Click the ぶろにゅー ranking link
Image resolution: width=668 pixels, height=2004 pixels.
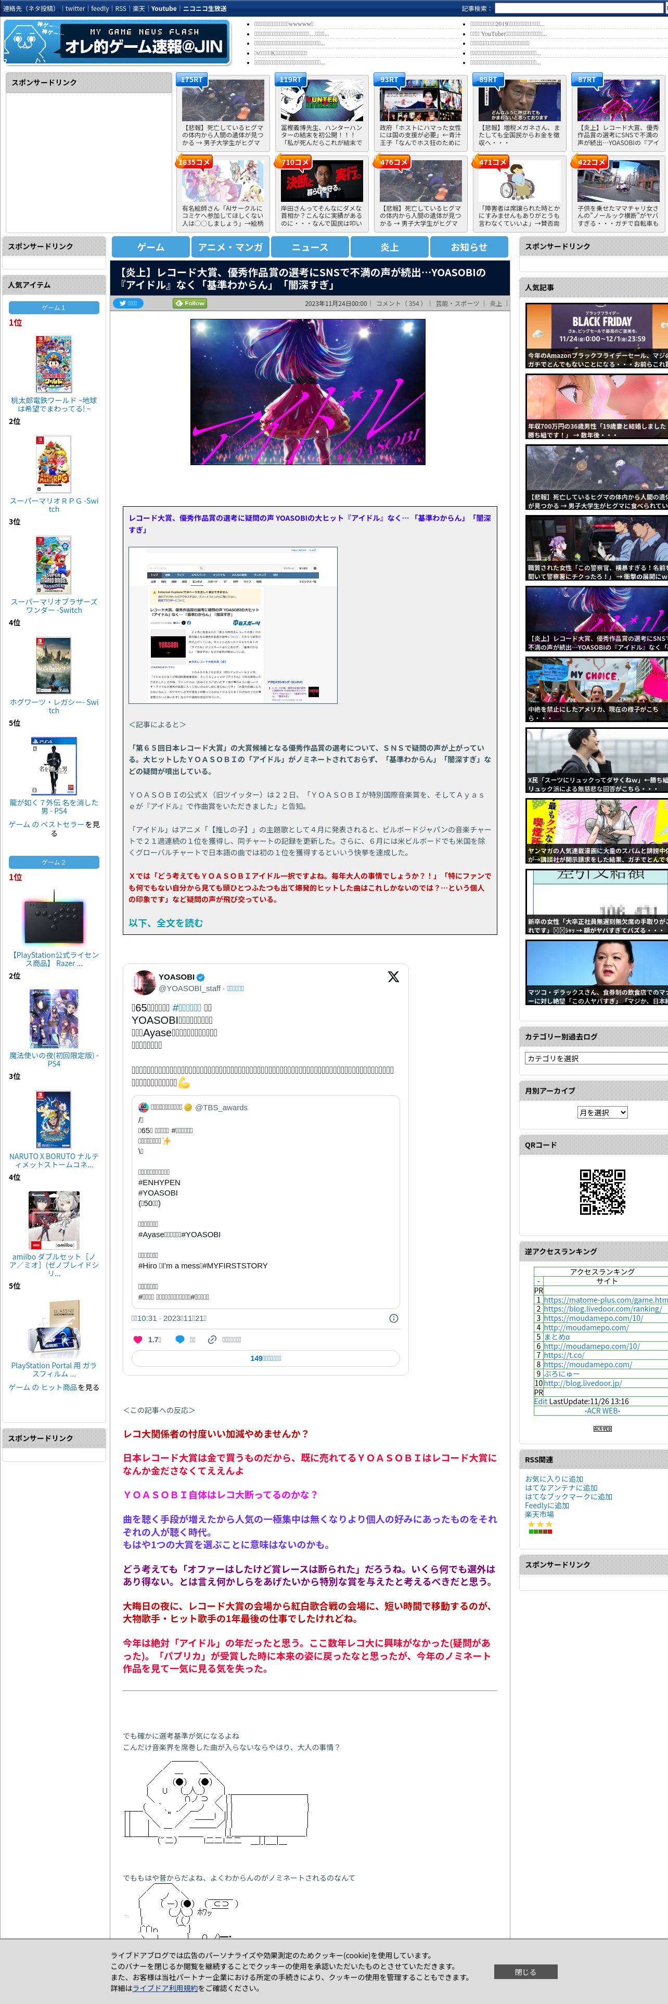pyautogui.click(x=561, y=1374)
